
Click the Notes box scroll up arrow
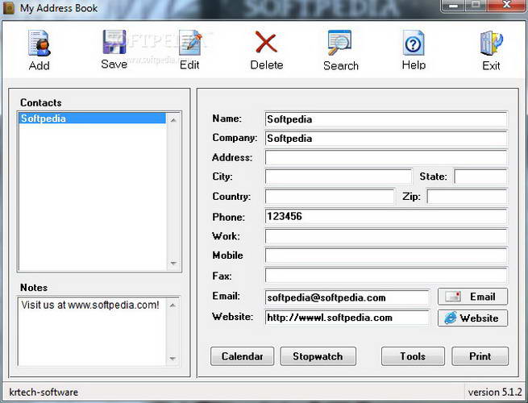point(173,305)
